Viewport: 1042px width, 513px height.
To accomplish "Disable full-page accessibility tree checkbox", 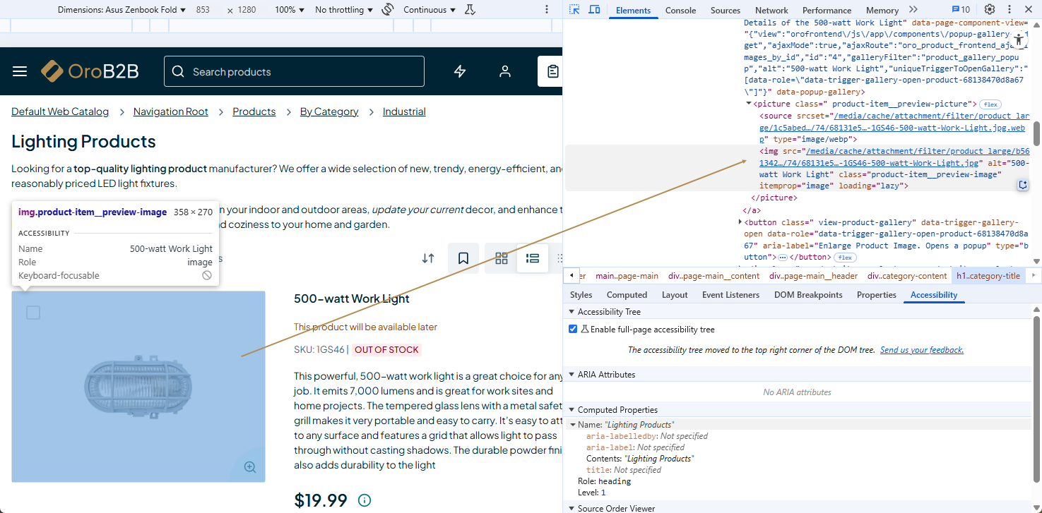I will click(x=573, y=330).
